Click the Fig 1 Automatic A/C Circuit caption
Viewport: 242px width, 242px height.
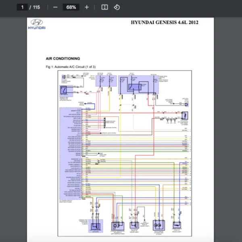71,67
